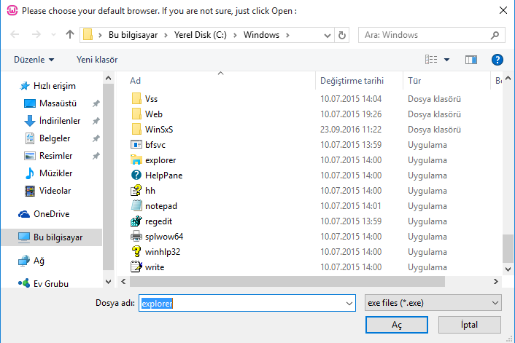Image resolution: width=515 pixels, height=343 pixels.
Task: Select the write application icon
Action: tap(136, 267)
